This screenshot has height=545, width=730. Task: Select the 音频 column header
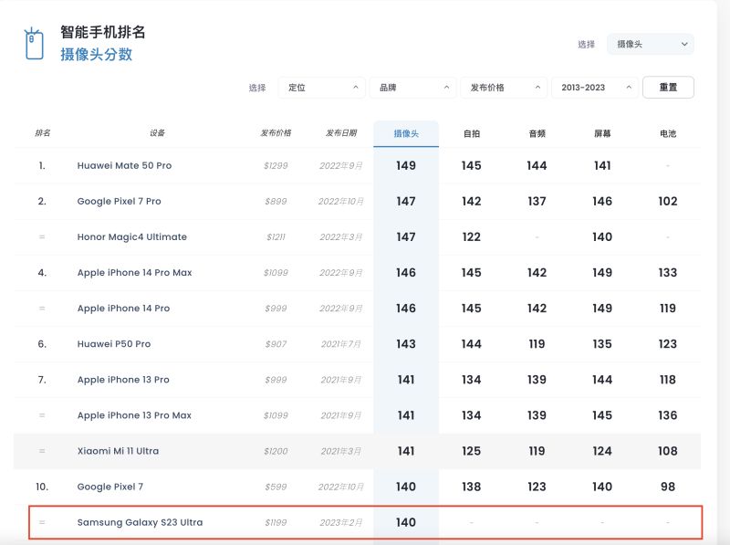537,133
